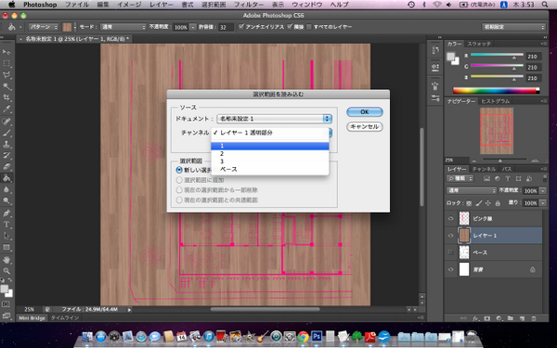Select the Pen tool
557x348 pixels.
pos(6,213)
